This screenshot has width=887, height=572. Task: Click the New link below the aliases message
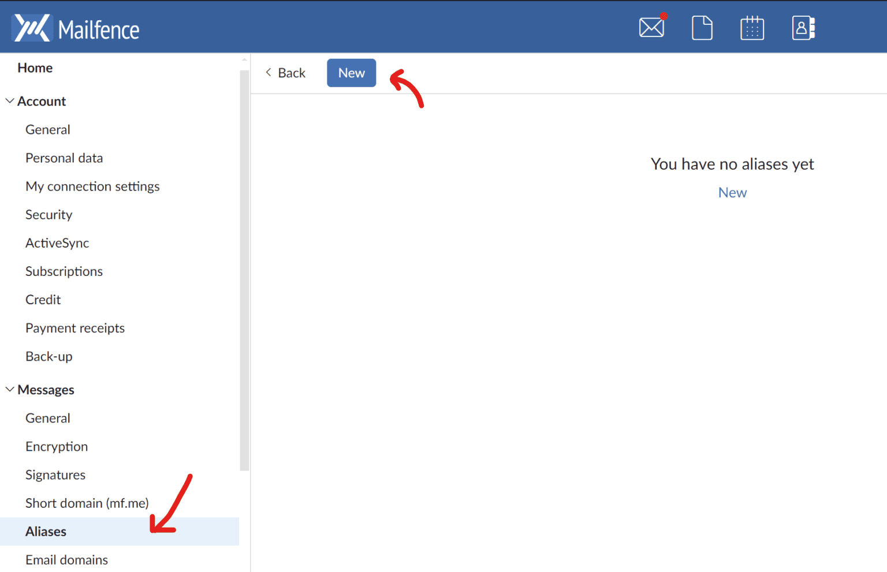coord(732,192)
